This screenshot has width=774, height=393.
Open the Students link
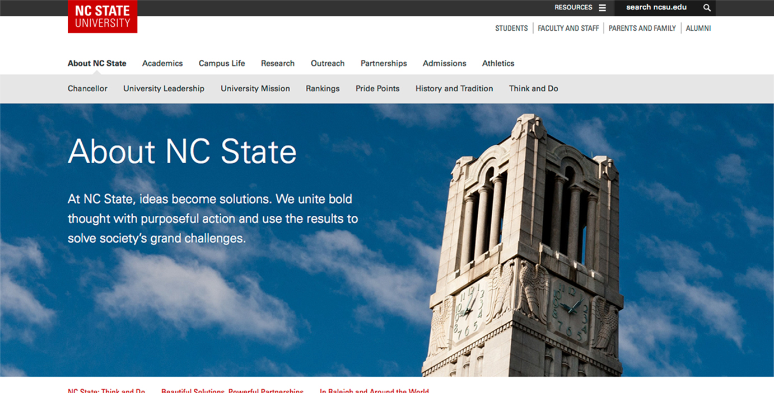[511, 29]
